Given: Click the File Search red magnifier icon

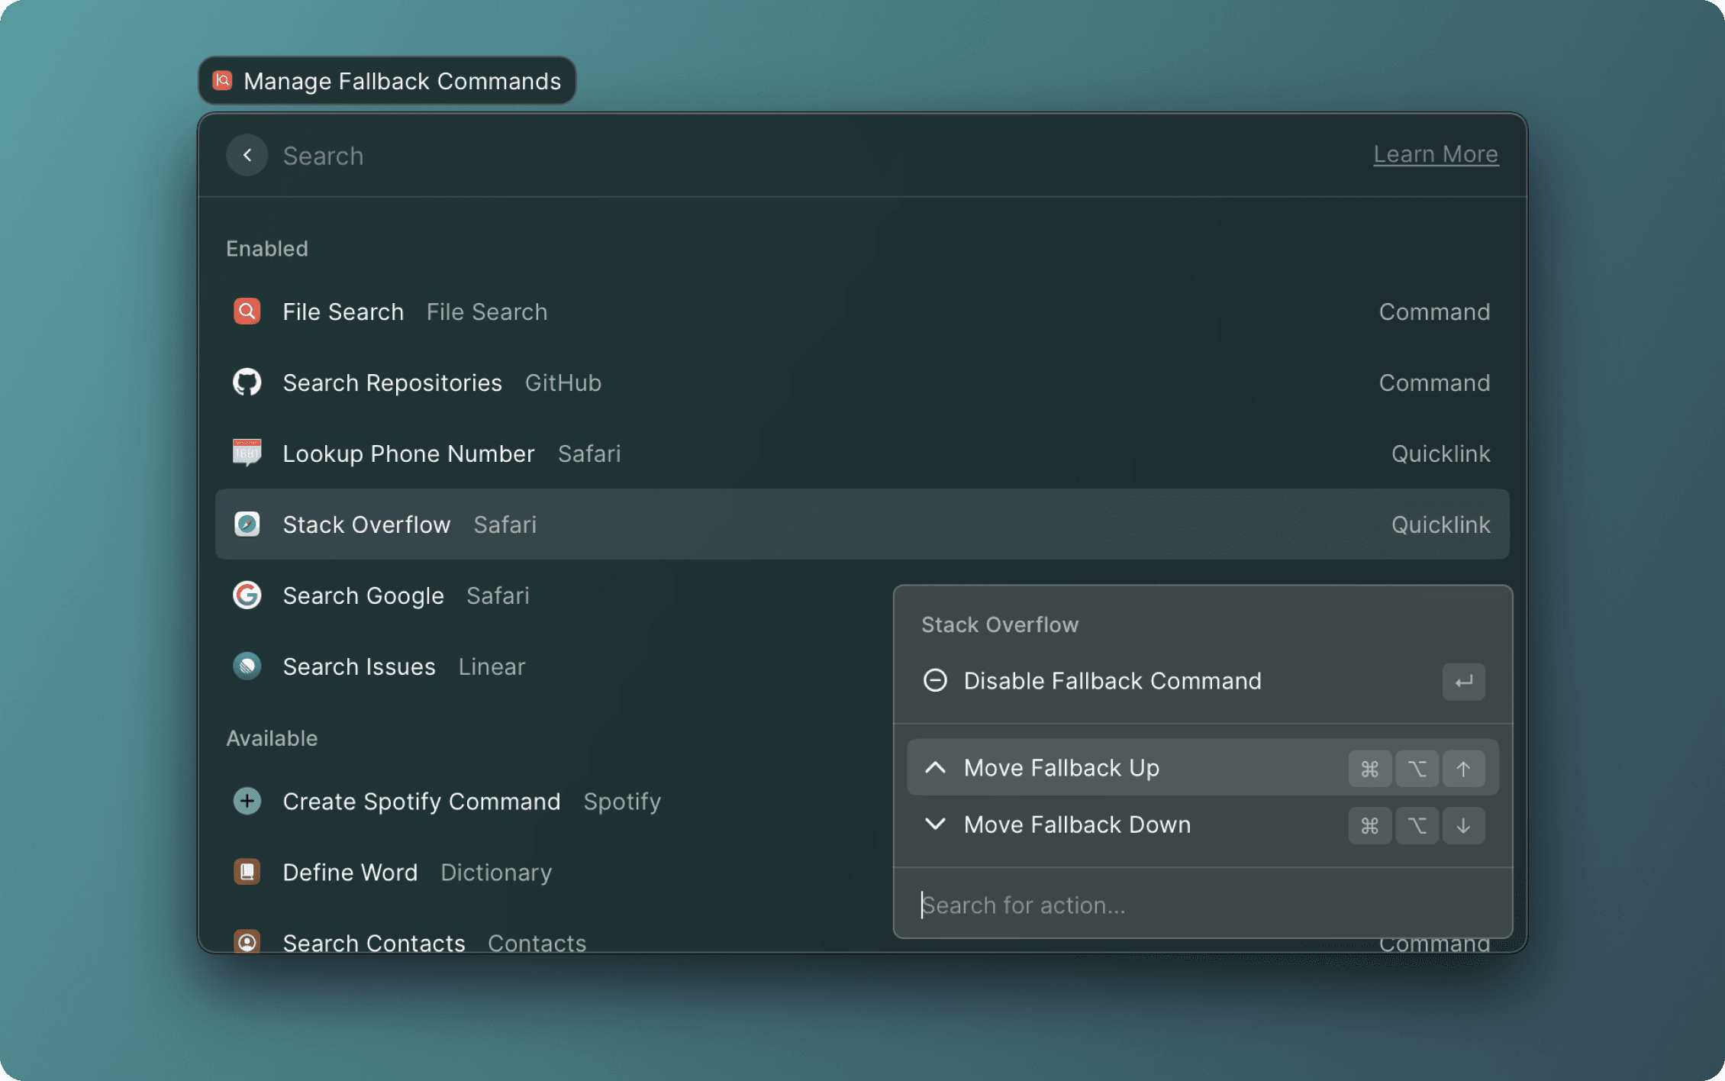Looking at the screenshot, I should click(247, 311).
